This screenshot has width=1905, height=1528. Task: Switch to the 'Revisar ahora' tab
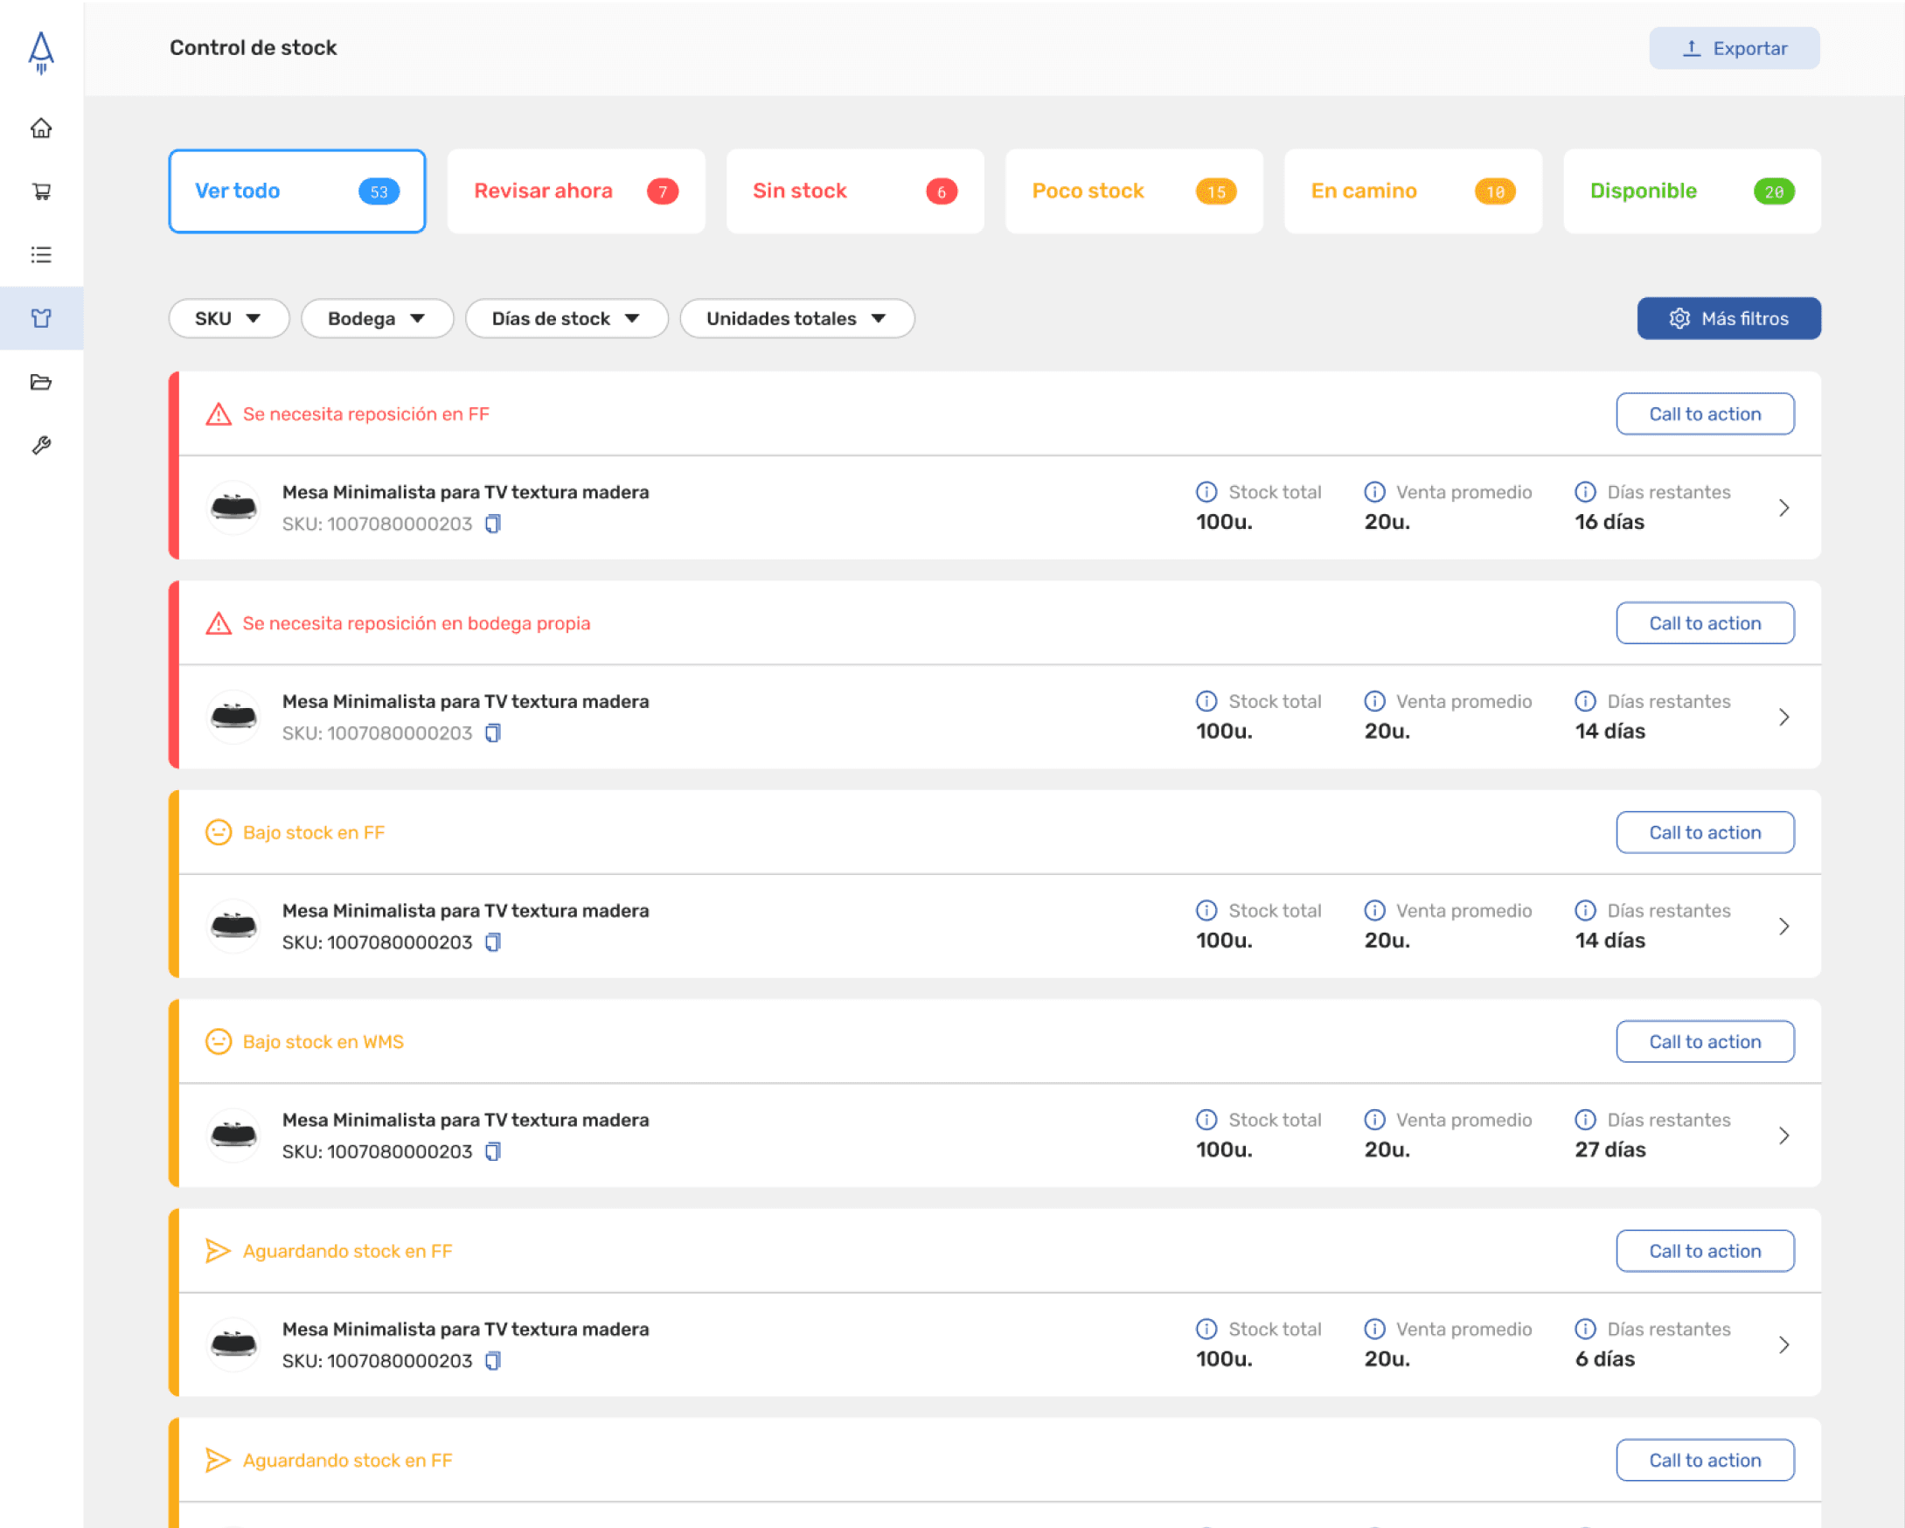coord(576,191)
